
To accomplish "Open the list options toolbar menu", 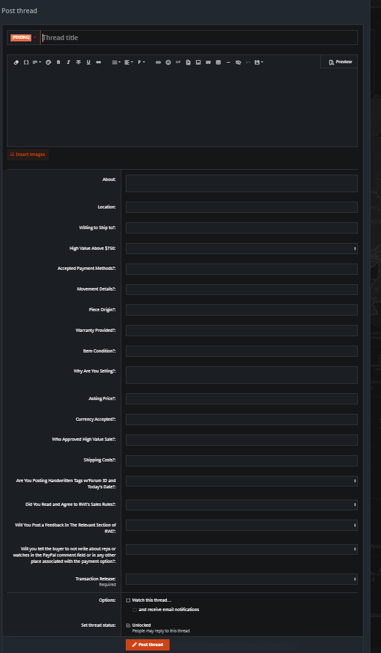I will click(116, 62).
